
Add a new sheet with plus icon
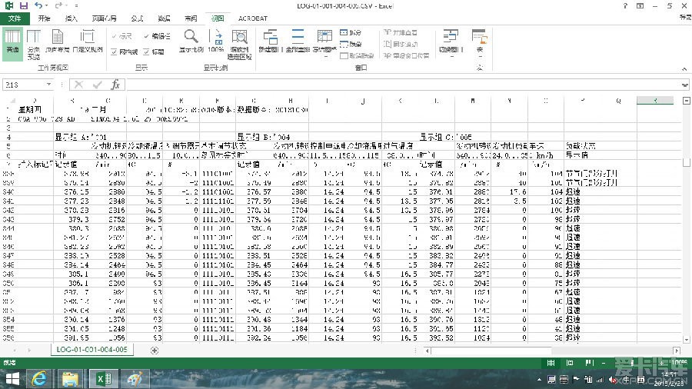point(155,351)
